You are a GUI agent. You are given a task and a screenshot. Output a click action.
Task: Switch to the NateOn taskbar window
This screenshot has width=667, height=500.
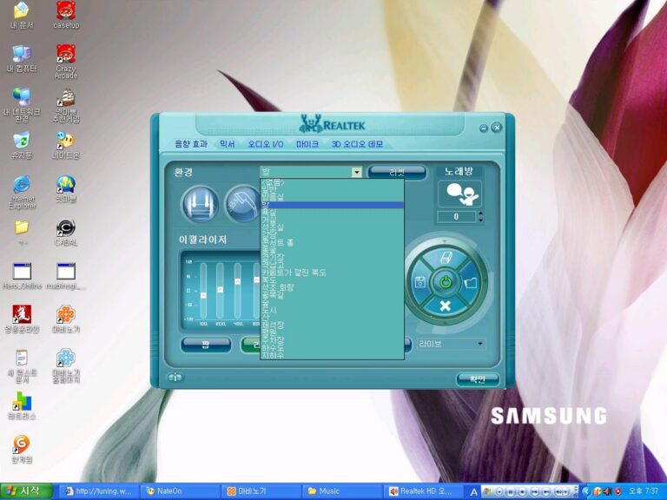[181, 491]
